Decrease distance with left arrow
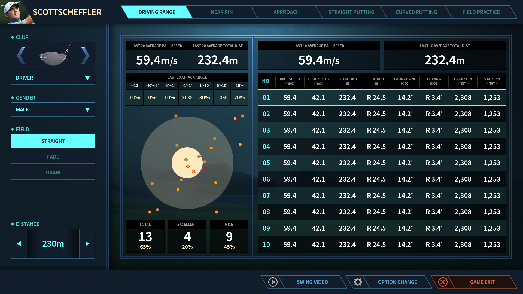523x294 pixels. click(x=19, y=244)
